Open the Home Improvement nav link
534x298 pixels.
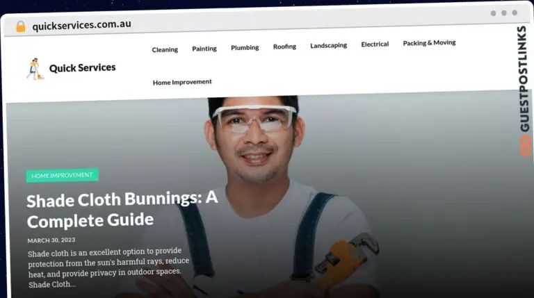182,82
